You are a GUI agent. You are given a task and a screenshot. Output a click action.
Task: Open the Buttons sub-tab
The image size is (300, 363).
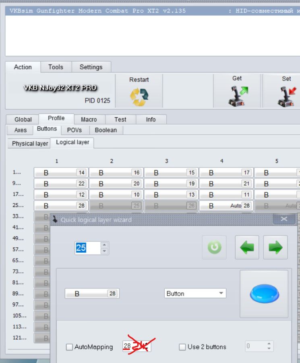tap(47, 129)
